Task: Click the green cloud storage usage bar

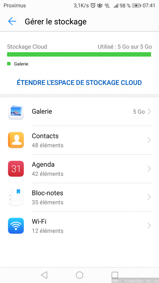Action: tap(79, 54)
